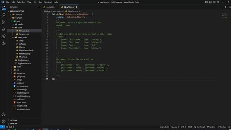Open Application.scss file
This screenshot has height=130, width=231.
click(x=24, y=64)
